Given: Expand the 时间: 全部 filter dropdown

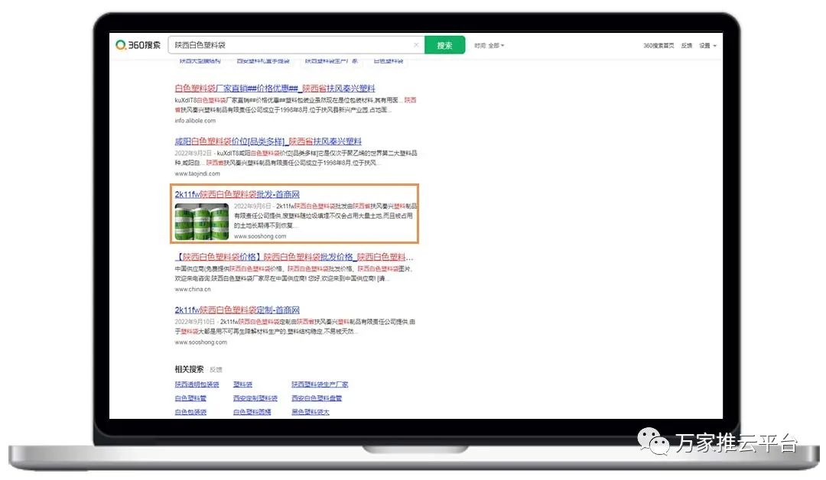Looking at the screenshot, I should point(489,45).
